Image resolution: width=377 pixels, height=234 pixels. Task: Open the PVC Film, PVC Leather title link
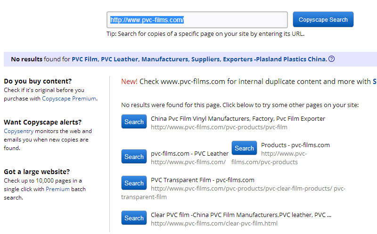coord(199,59)
